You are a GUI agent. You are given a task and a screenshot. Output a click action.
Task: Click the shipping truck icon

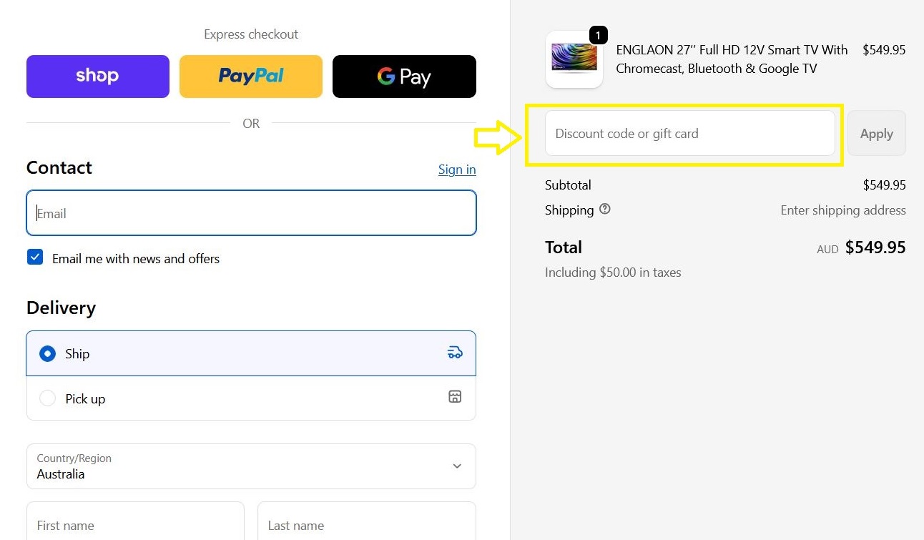point(455,353)
